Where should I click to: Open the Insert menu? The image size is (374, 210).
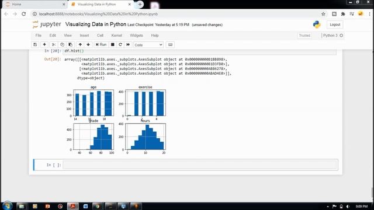click(x=84, y=36)
